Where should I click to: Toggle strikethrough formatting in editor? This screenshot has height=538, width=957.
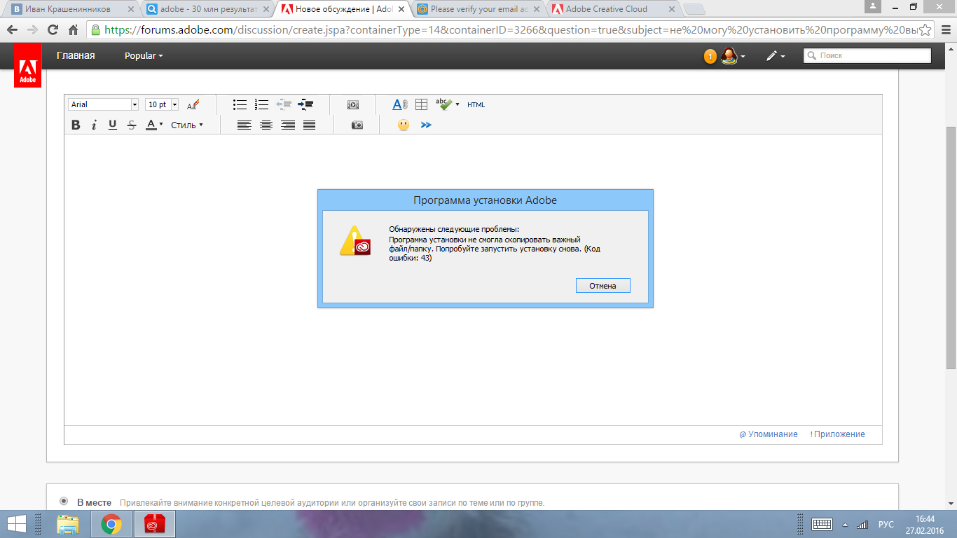point(132,125)
